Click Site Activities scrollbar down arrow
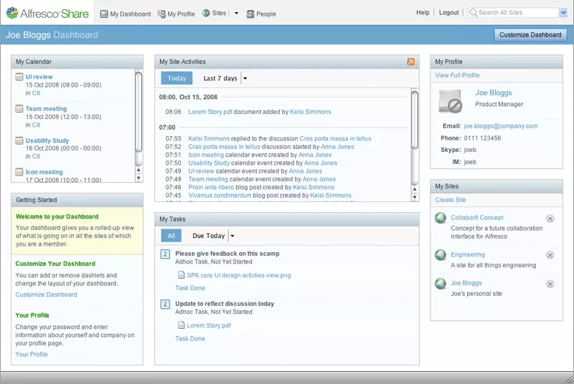 tap(415, 197)
